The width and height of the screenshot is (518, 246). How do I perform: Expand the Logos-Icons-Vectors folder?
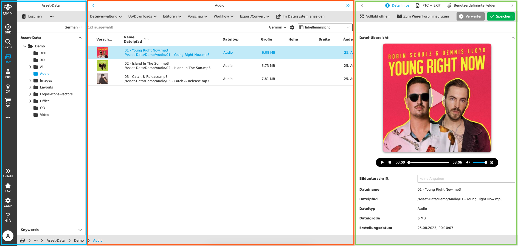tap(30, 94)
